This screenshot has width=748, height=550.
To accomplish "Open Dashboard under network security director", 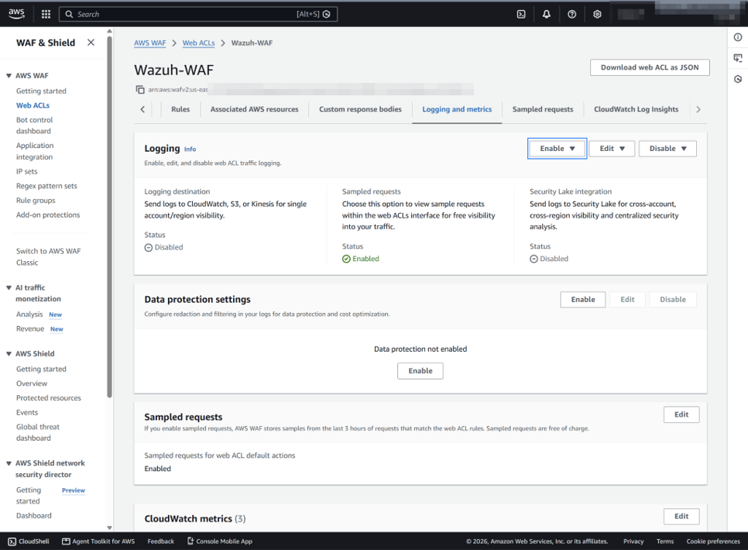I will click(34, 516).
